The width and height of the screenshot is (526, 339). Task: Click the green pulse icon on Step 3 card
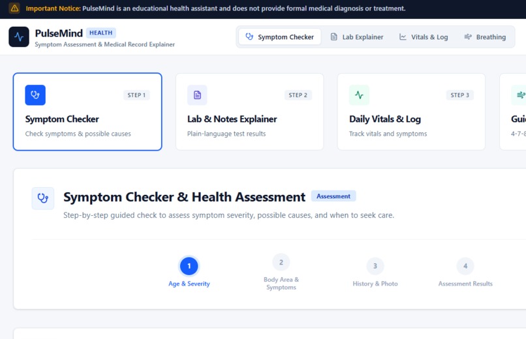(359, 95)
